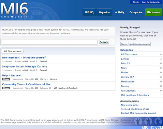Open Terms & conditions of use announcement
163x129 pixels.
click(x=135, y=109)
